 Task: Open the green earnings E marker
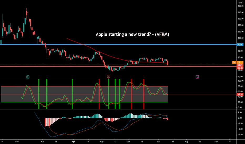tap(28, 77)
